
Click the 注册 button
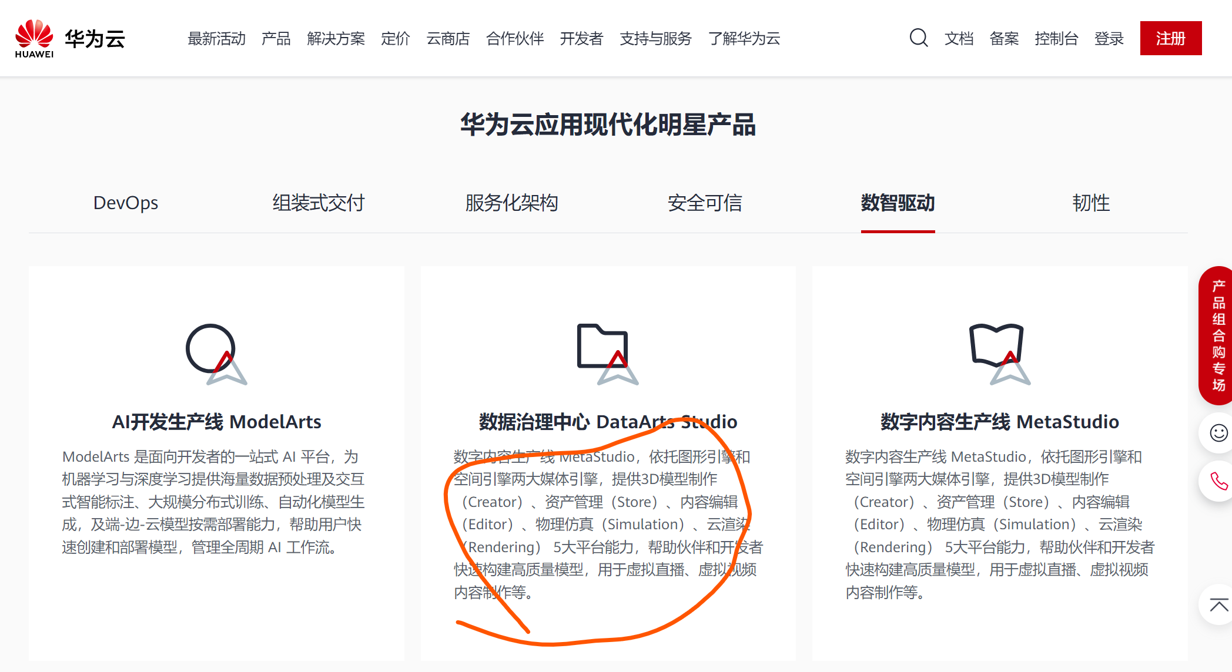pos(1171,38)
